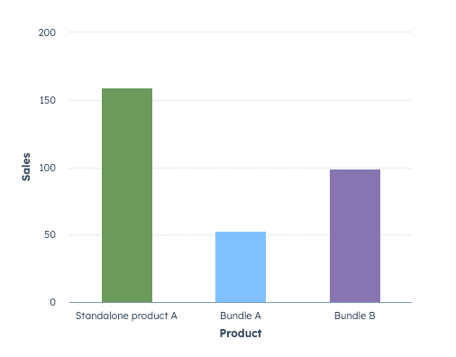Click the 200 y-axis tick label
The image size is (456, 357).
tap(47, 32)
